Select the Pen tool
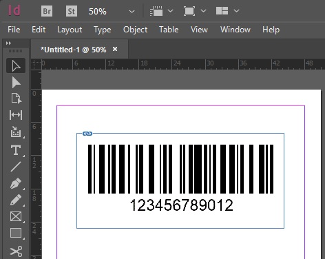 coord(16,183)
